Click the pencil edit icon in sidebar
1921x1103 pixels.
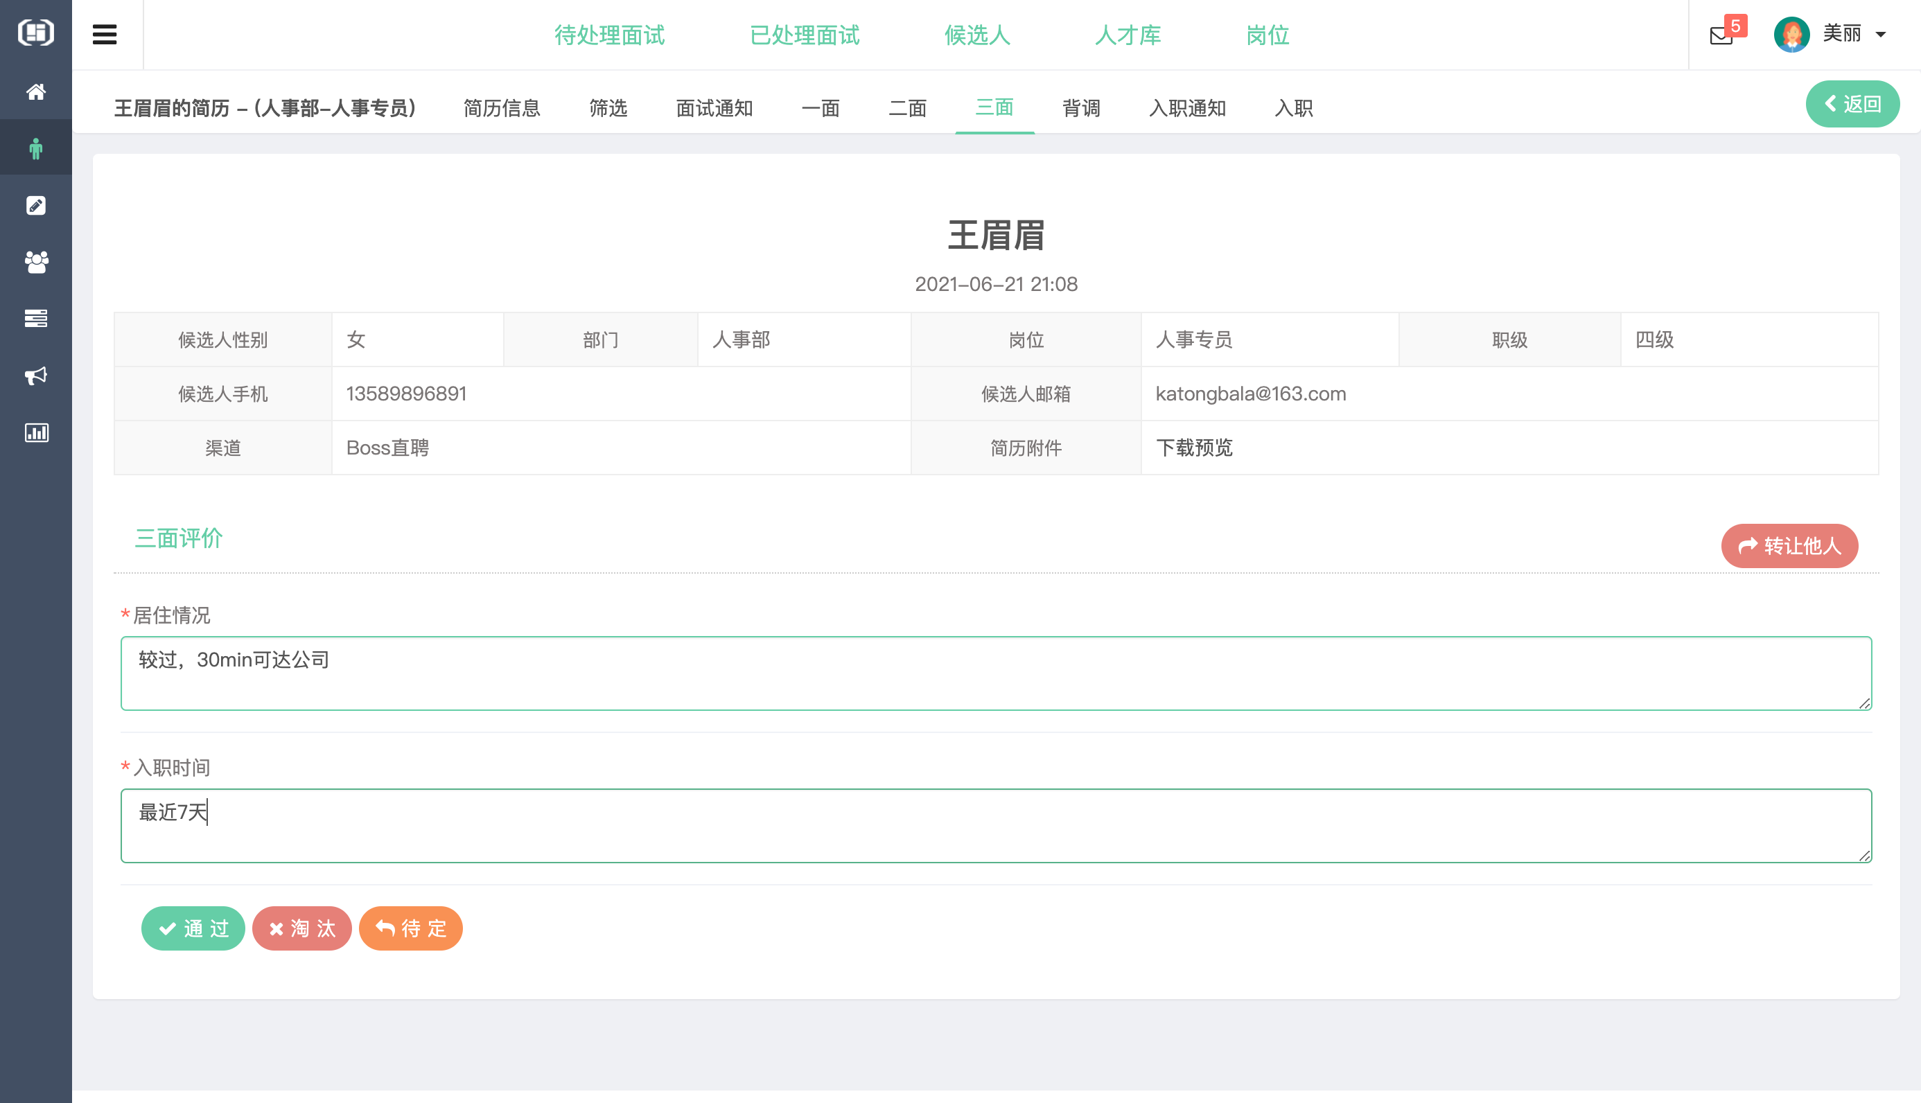35,204
